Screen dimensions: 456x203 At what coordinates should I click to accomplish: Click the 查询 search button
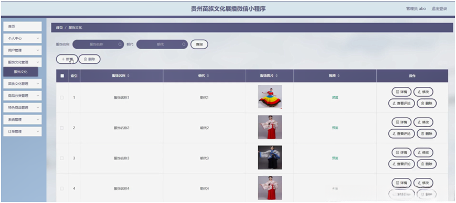click(199, 44)
